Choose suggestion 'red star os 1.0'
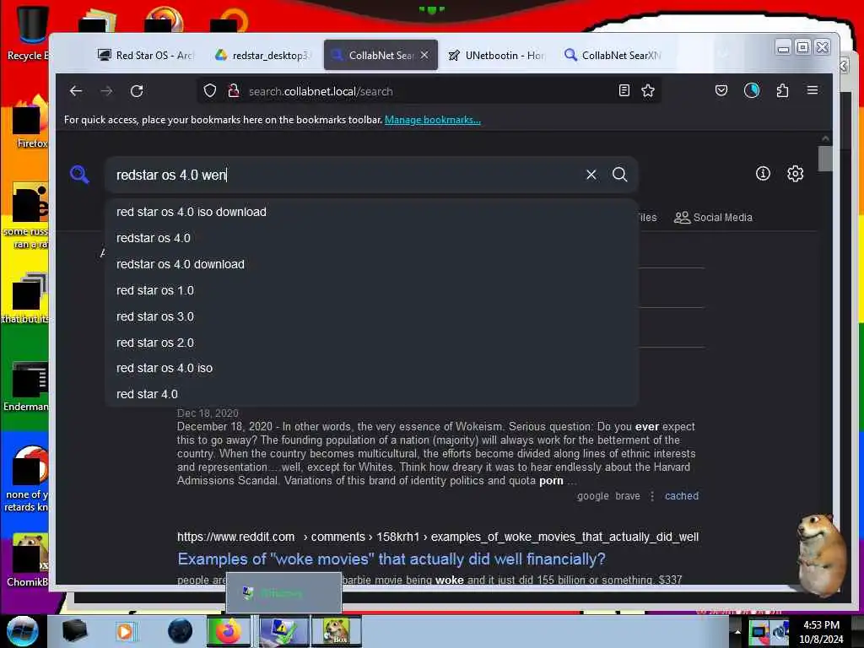Image resolution: width=864 pixels, height=648 pixels. [371, 290]
